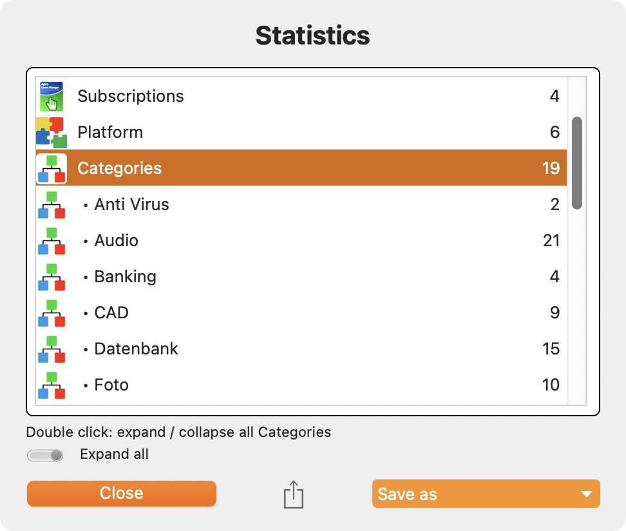
Task: Click the CAD category icon
Action: [x=52, y=313]
